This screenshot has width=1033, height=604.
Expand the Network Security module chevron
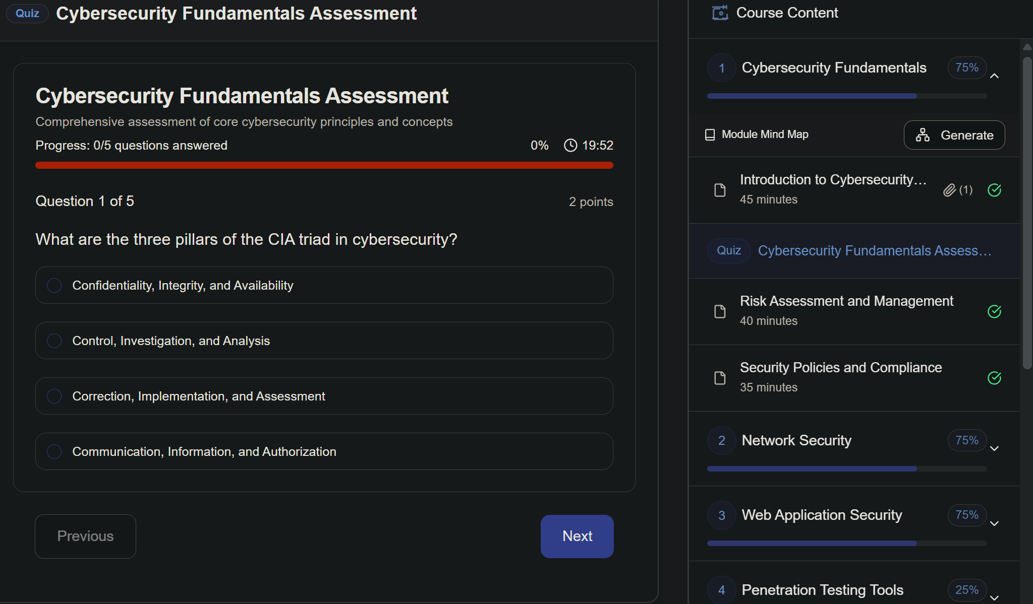(x=994, y=448)
